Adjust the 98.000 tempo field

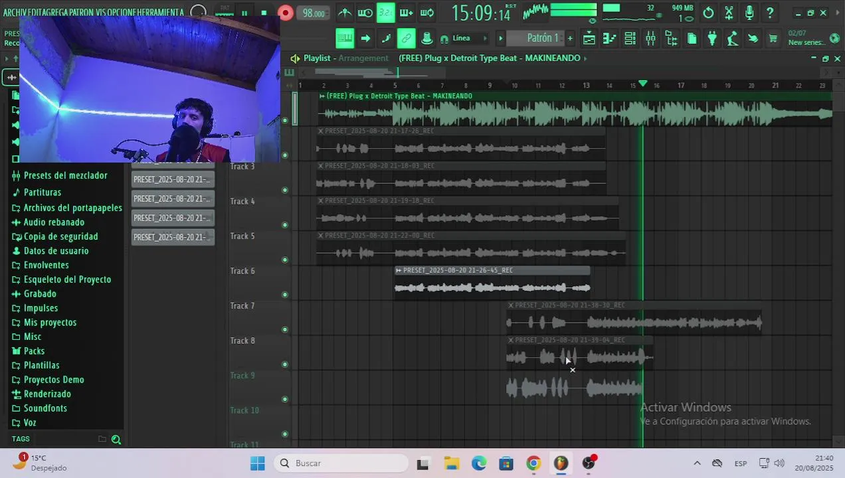coord(314,13)
